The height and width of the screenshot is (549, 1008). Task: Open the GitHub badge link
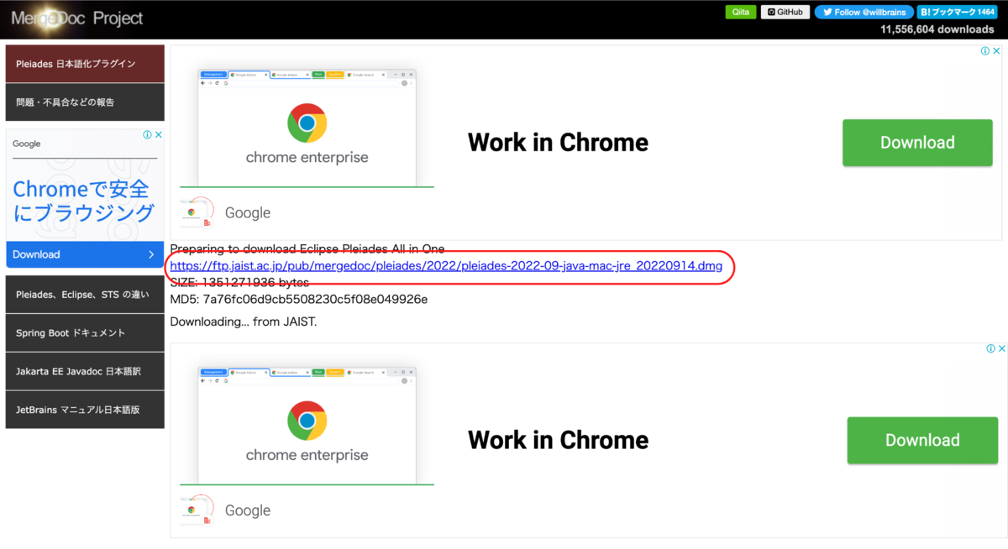pos(785,12)
